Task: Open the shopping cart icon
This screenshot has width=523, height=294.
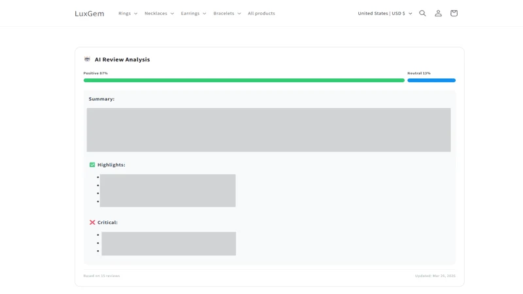Action: tap(454, 13)
